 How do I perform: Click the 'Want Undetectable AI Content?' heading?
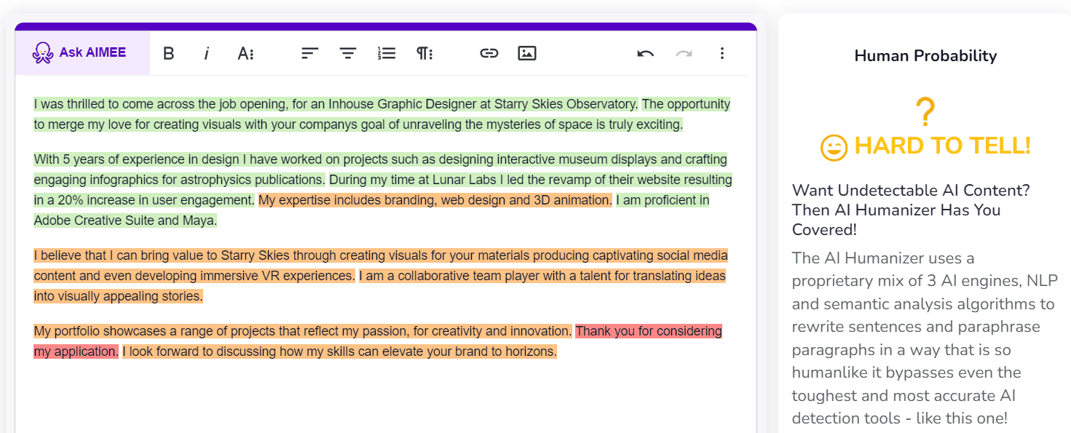tap(910, 191)
